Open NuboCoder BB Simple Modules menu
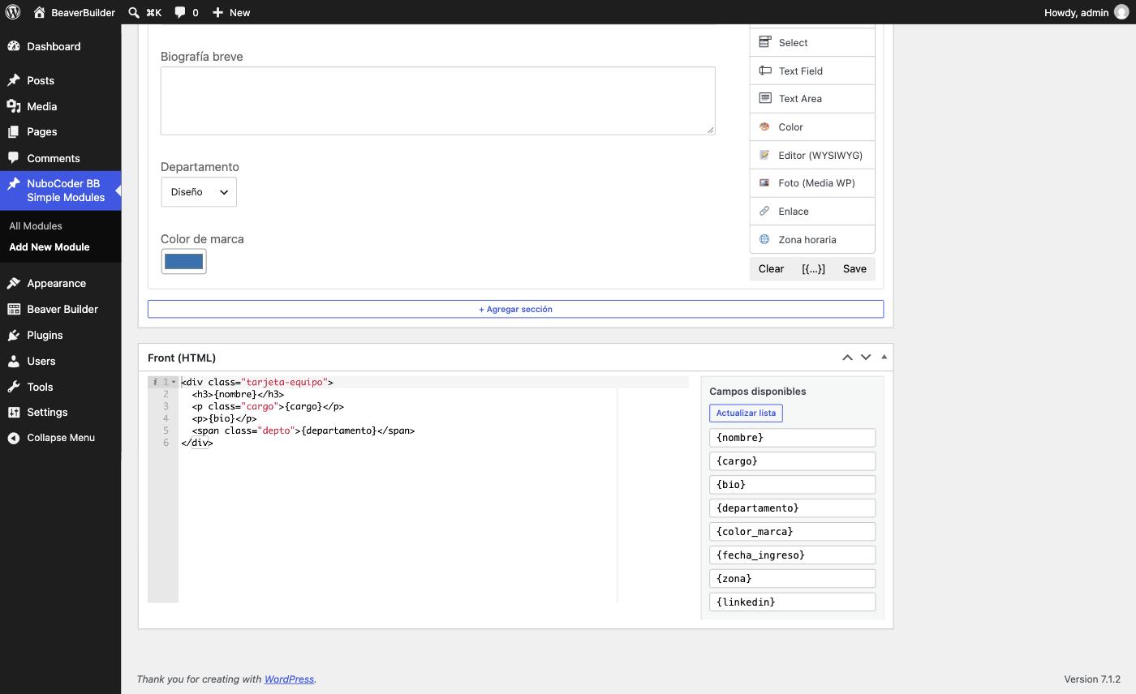This screenshot has height=694, width=1136. point(61,191)
